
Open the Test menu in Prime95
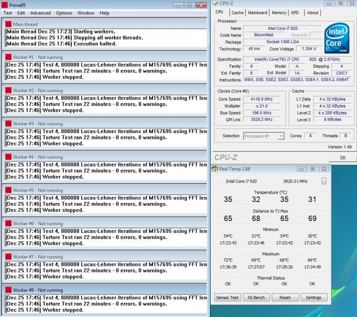[x=8, y=13]
